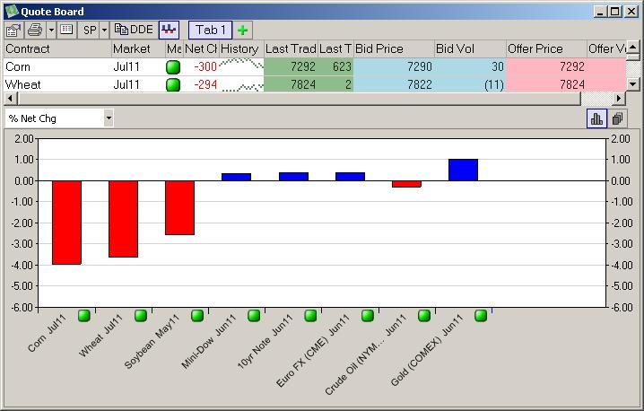Click the green plus to add tab
644x411 pixels.
[243, 30]
